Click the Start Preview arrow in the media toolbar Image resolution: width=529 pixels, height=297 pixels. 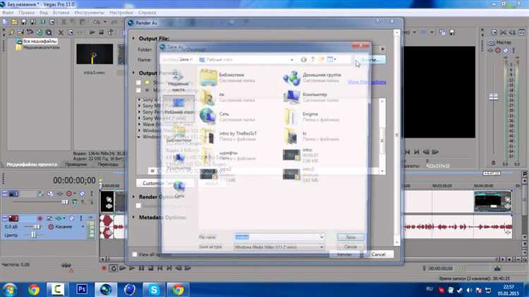coord(92,32)
